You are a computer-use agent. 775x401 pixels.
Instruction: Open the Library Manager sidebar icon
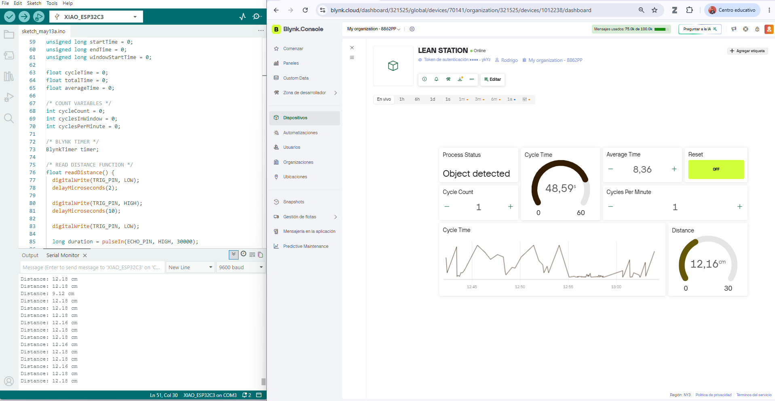point(9,76)
